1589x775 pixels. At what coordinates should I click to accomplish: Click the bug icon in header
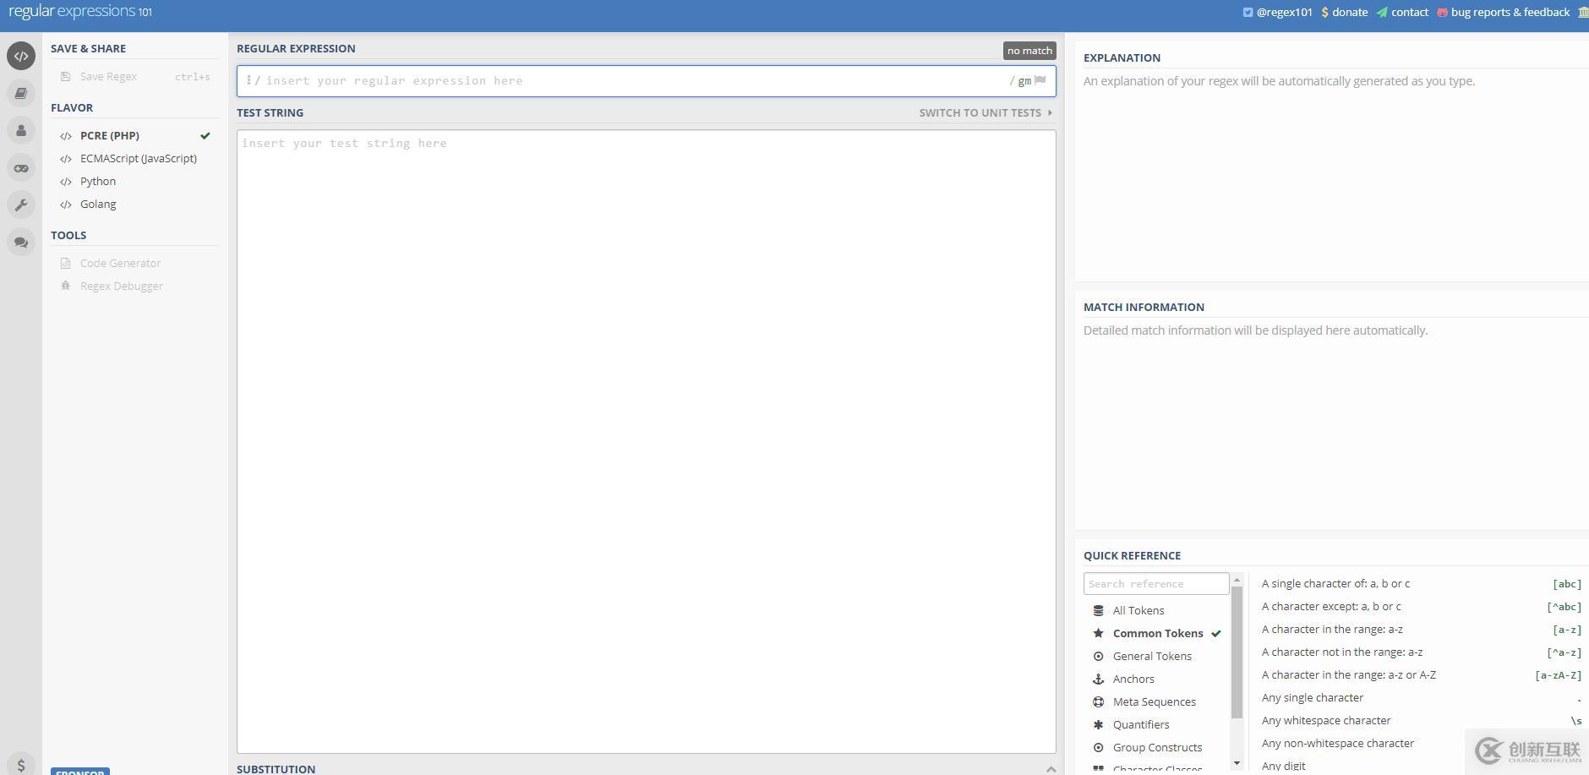pyautogui.click(x=1442, y=12)
